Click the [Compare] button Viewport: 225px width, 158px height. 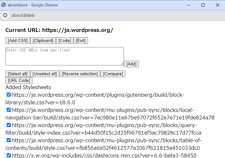(113, 74)
